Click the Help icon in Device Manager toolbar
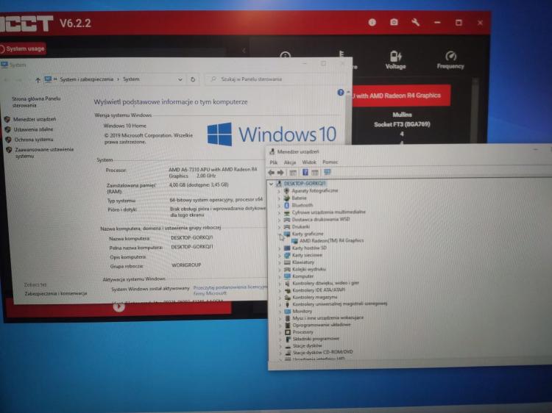This screenshot has height=413, width=552. (x=305, y=172)
